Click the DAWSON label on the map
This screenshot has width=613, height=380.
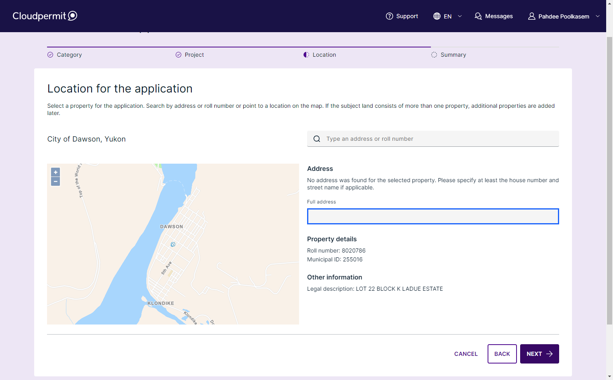pos(172,227)
